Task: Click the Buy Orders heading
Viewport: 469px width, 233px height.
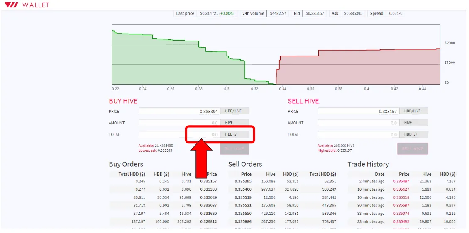Action: pyautogui.click(x=126, y=164)
